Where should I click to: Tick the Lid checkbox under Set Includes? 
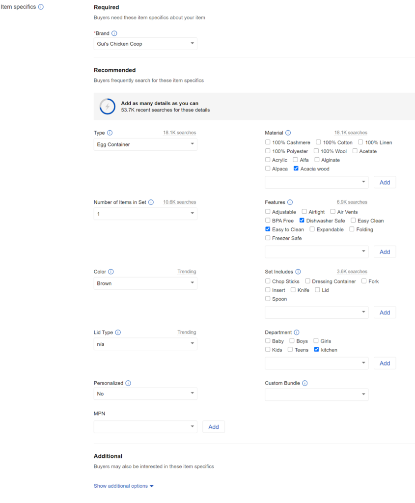coord(317,290)
